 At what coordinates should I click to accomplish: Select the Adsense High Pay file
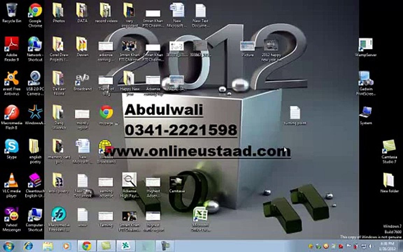tap(129, 185)
